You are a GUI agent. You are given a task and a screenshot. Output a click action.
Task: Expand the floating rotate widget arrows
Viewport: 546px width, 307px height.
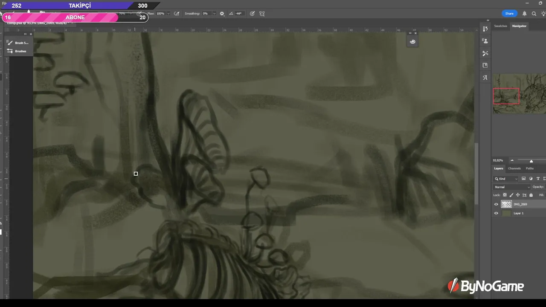coord(410,33)
